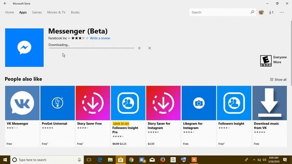Screen dimensions: 292x164
Task: Open Story Saver for Instagram tile
Action: tap(163, 116)
